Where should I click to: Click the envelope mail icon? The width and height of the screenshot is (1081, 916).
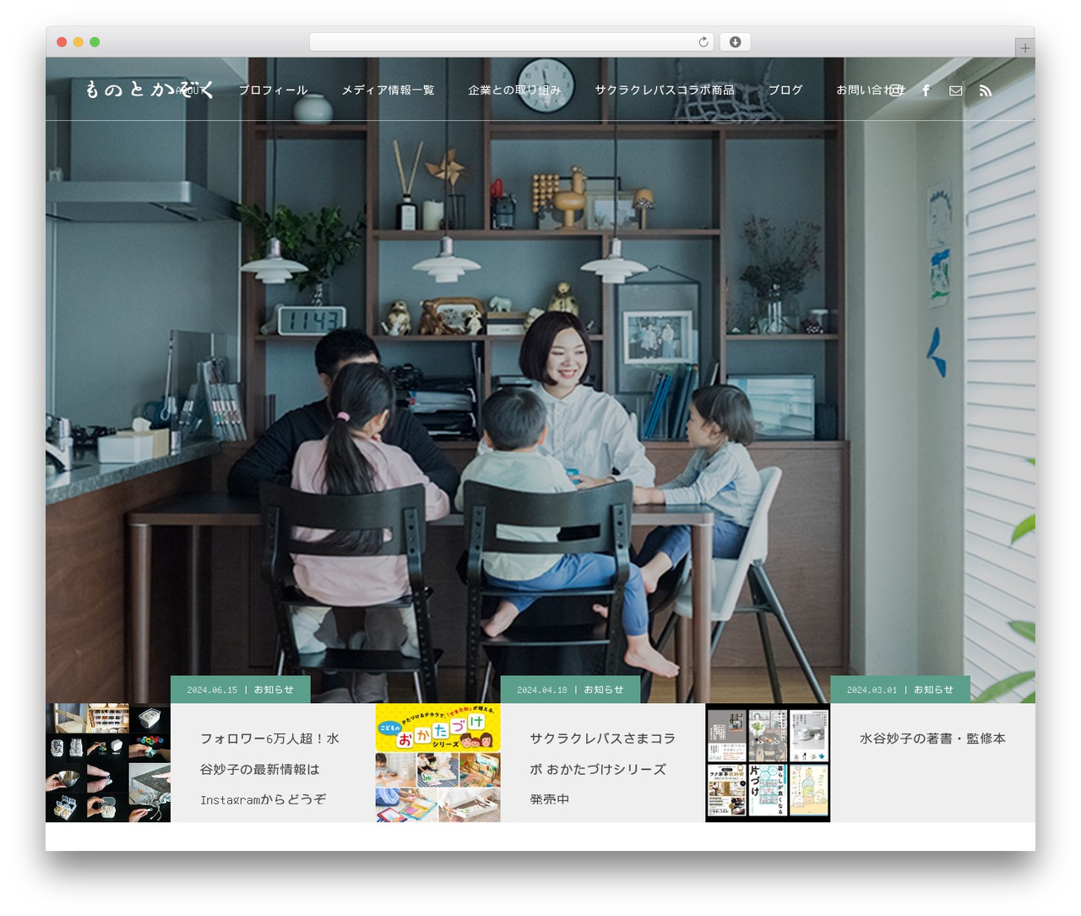click(955, 90)
